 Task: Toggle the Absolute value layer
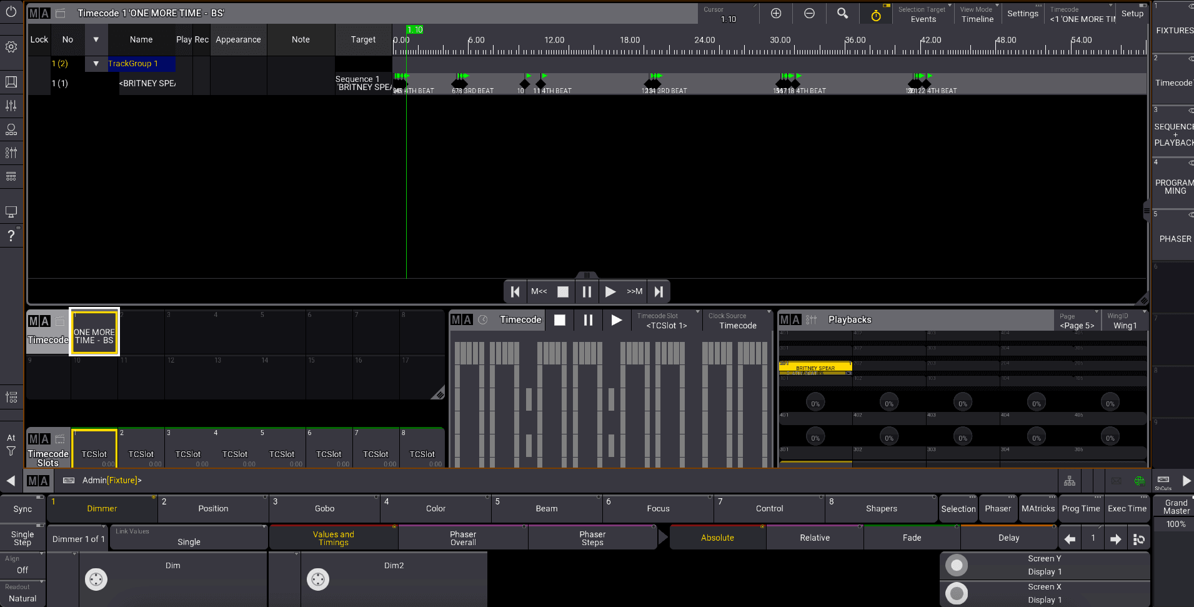pyautogui.click(x=717, y=538)
